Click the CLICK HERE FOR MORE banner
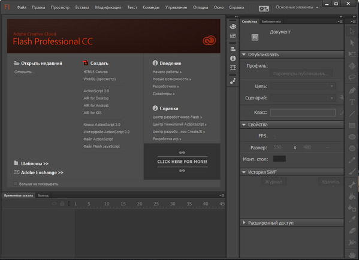Image resolution: width=359 pixels, height=260 pixels. point(182,162)
